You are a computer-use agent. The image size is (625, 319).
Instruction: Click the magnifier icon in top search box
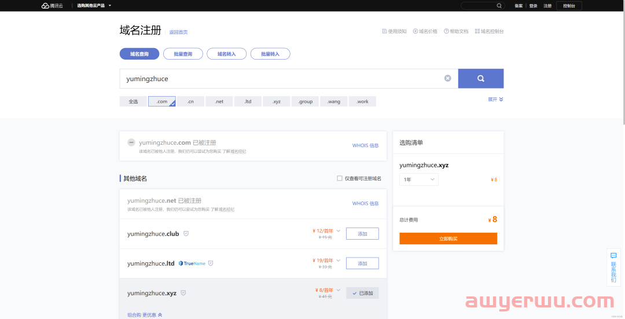pos(499,6)
